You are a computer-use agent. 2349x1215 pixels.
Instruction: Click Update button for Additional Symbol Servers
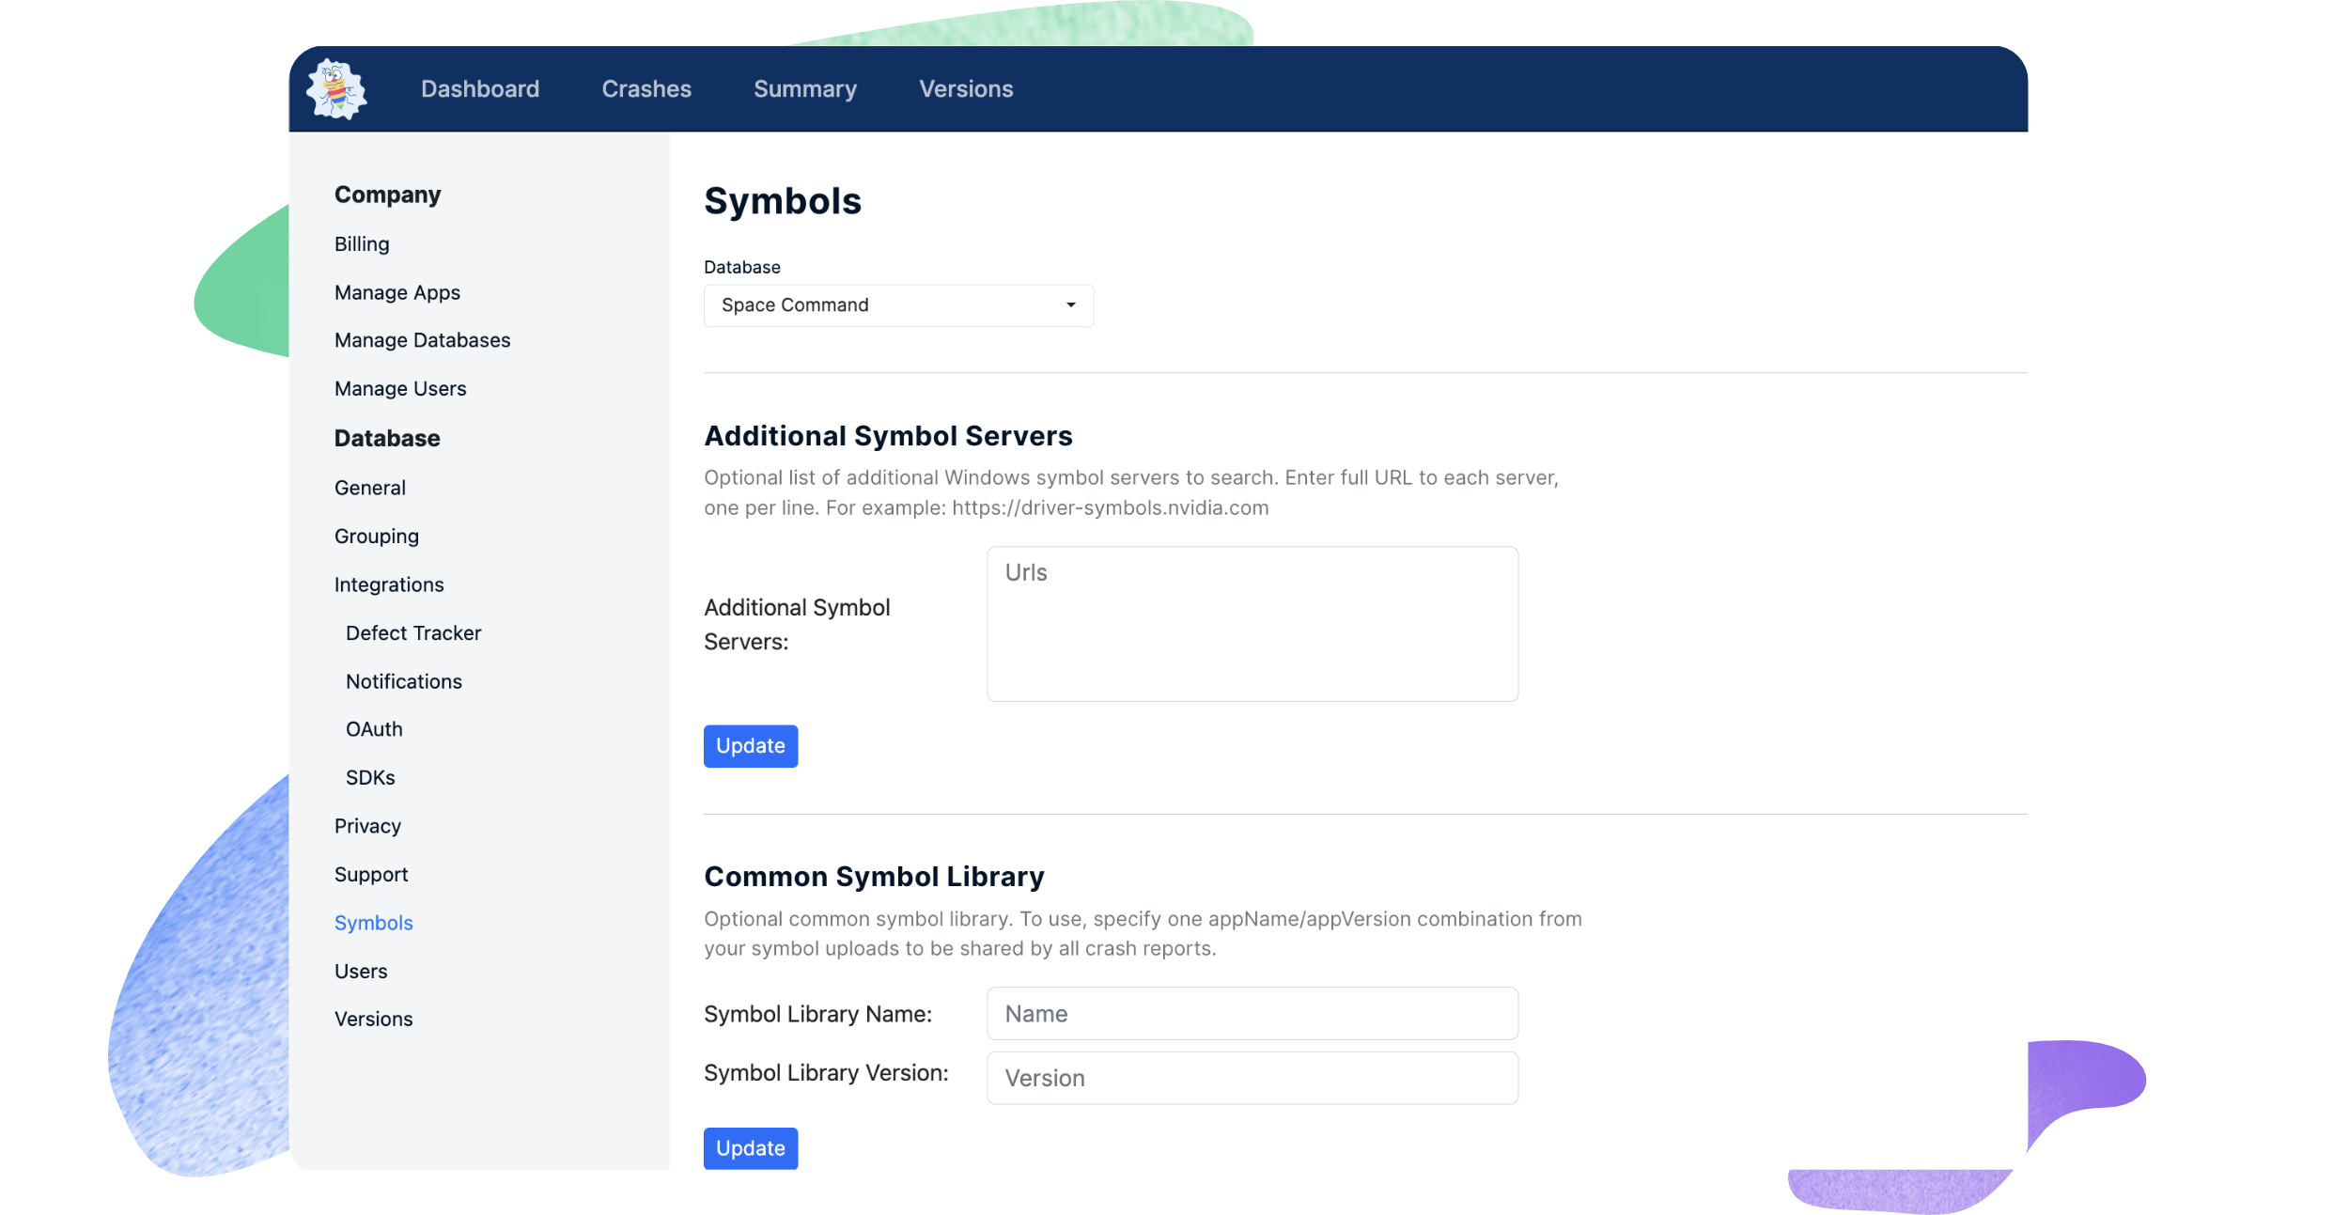752,745
